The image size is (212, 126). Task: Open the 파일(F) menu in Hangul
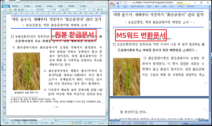6,6
